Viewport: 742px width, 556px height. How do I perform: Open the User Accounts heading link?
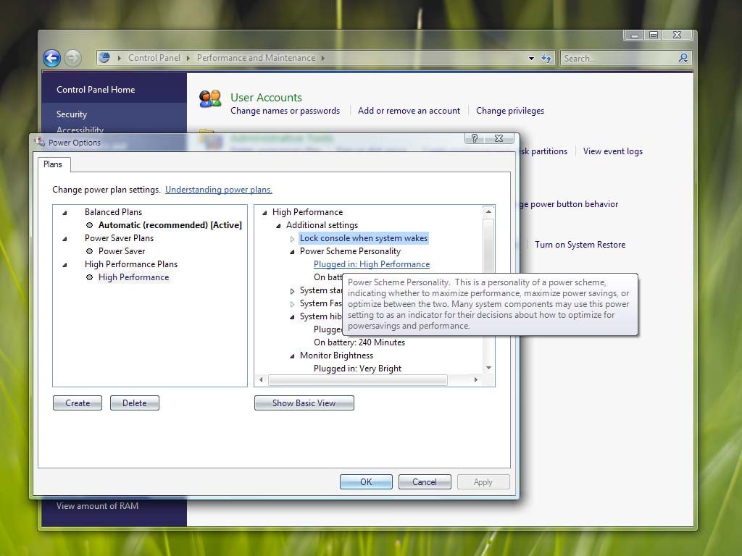pyautogui.click(x=266, y=97)
